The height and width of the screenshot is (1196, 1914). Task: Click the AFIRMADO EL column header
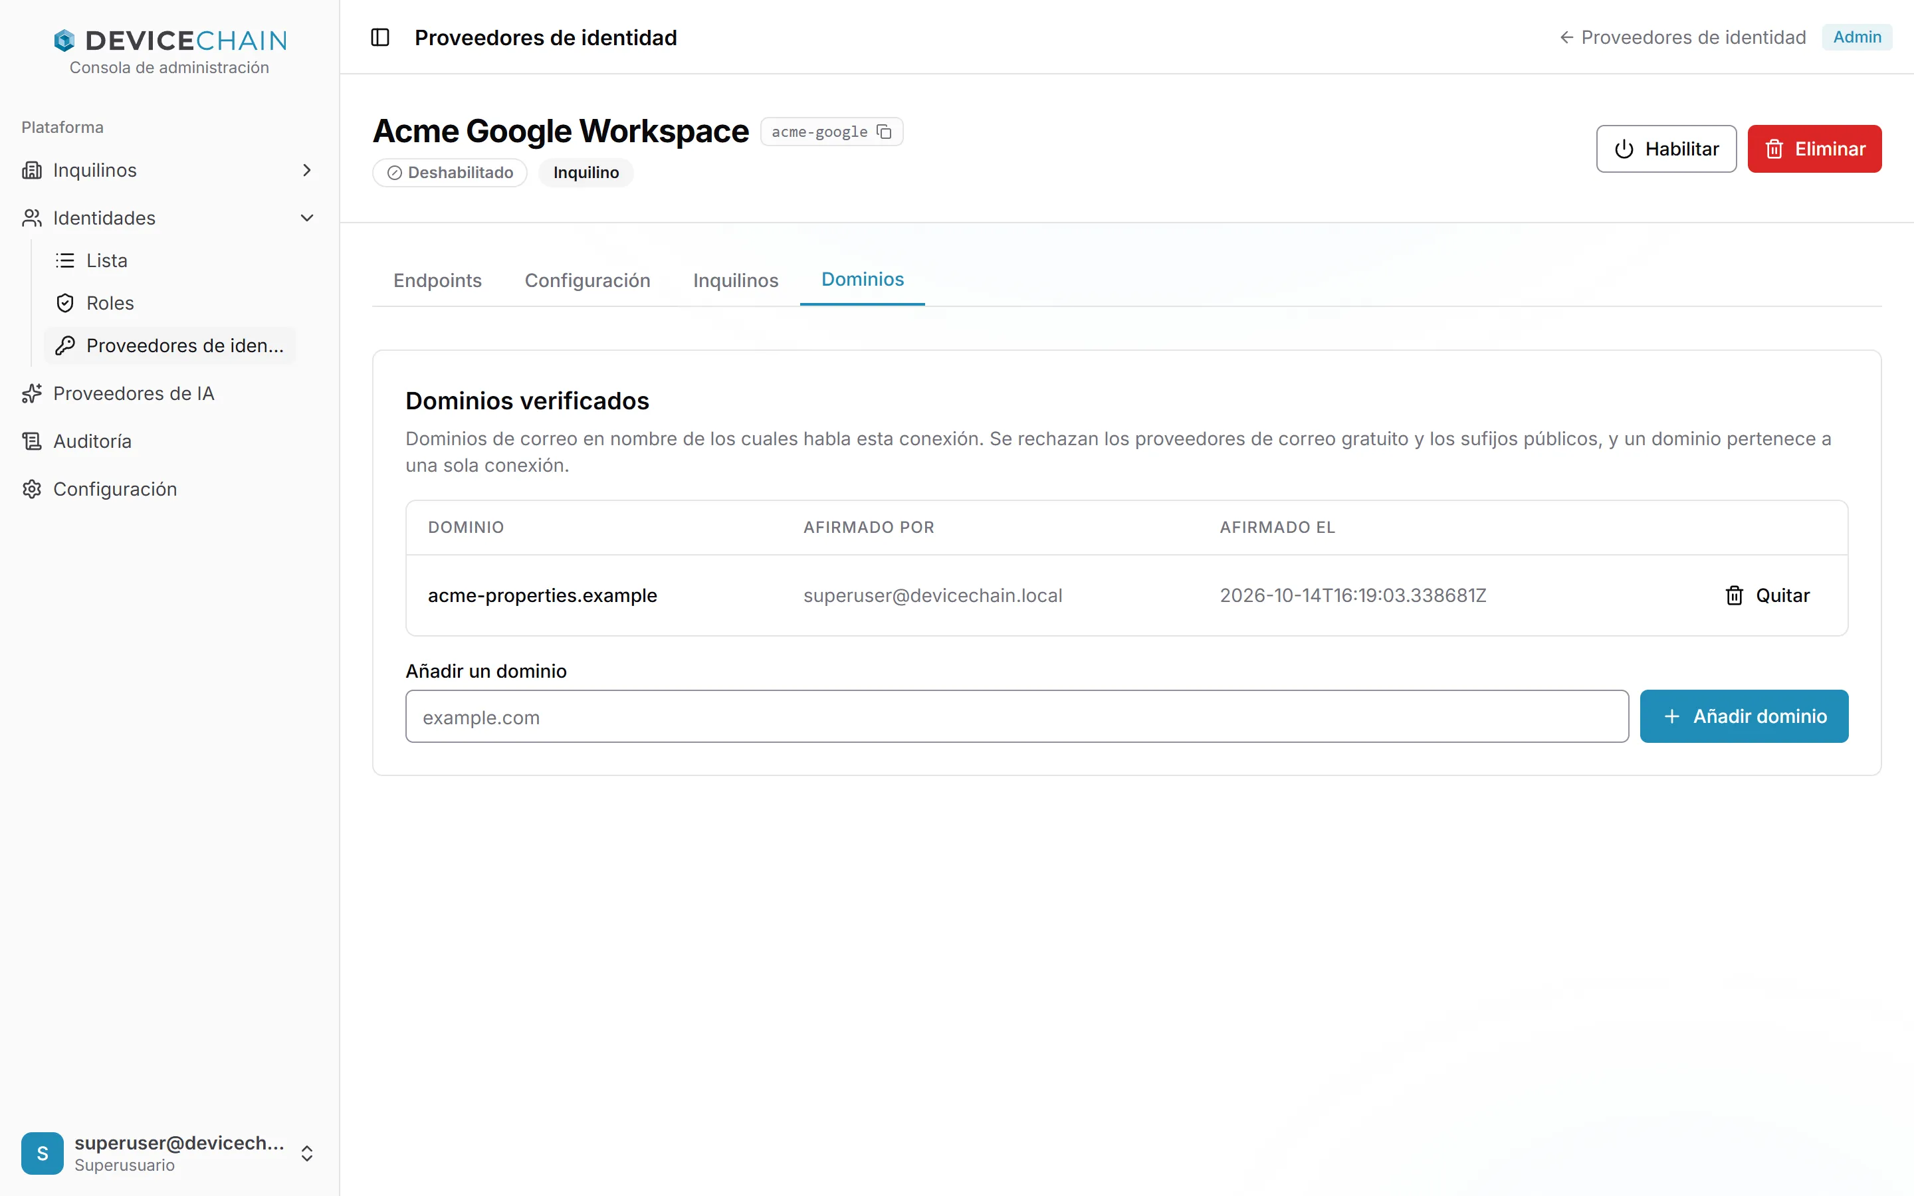1277,528
